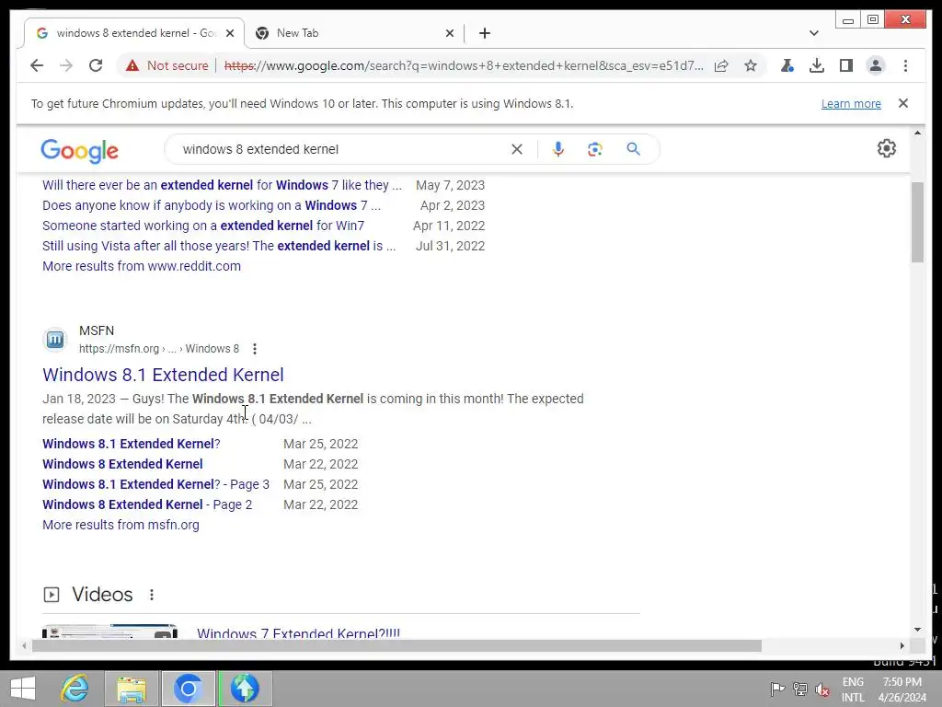Screen dimensions: 942x707
Task: Click the horizontal scroll right arrow
Action: pyautogui.click(x=902, y=645)
